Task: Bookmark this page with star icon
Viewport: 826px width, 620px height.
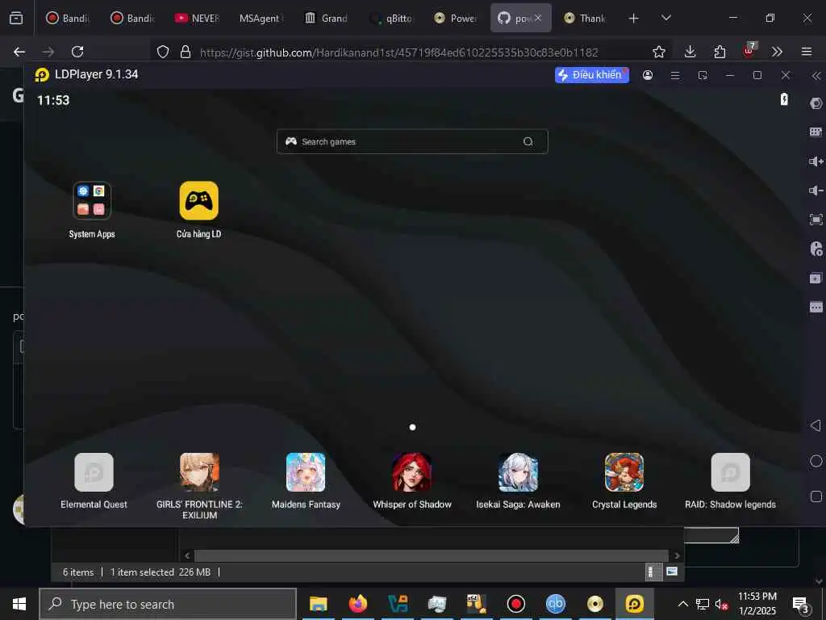Action: tap(658, 52)
